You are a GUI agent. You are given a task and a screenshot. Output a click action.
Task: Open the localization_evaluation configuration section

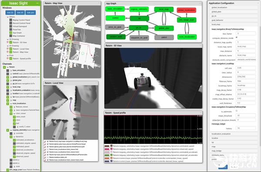pyautogui.click(x=233, y=134)
